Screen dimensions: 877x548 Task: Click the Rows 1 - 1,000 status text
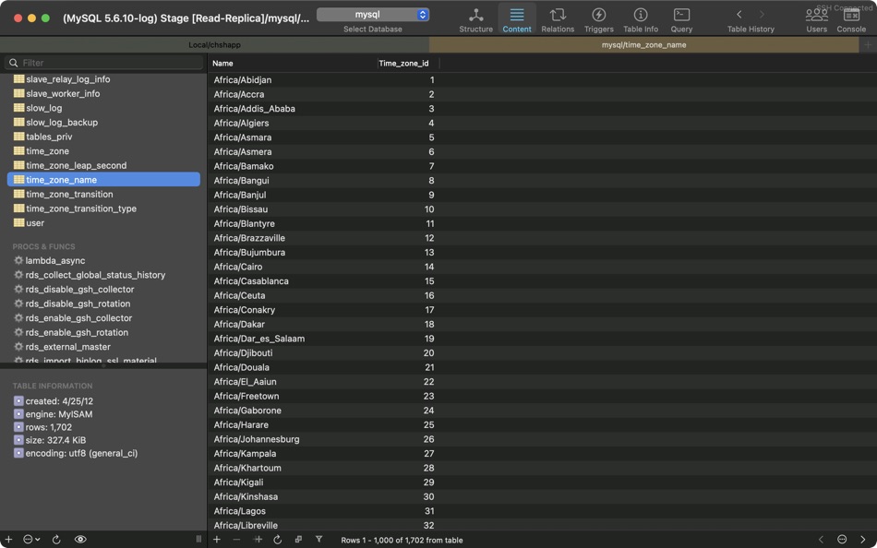coord(402,541)
